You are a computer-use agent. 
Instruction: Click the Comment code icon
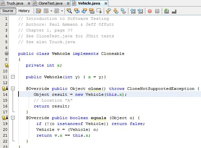click(167, 11)
